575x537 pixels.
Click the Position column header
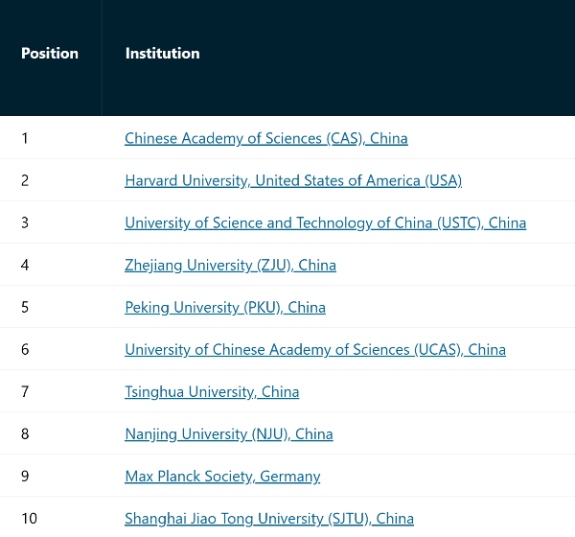coord(50,54)
